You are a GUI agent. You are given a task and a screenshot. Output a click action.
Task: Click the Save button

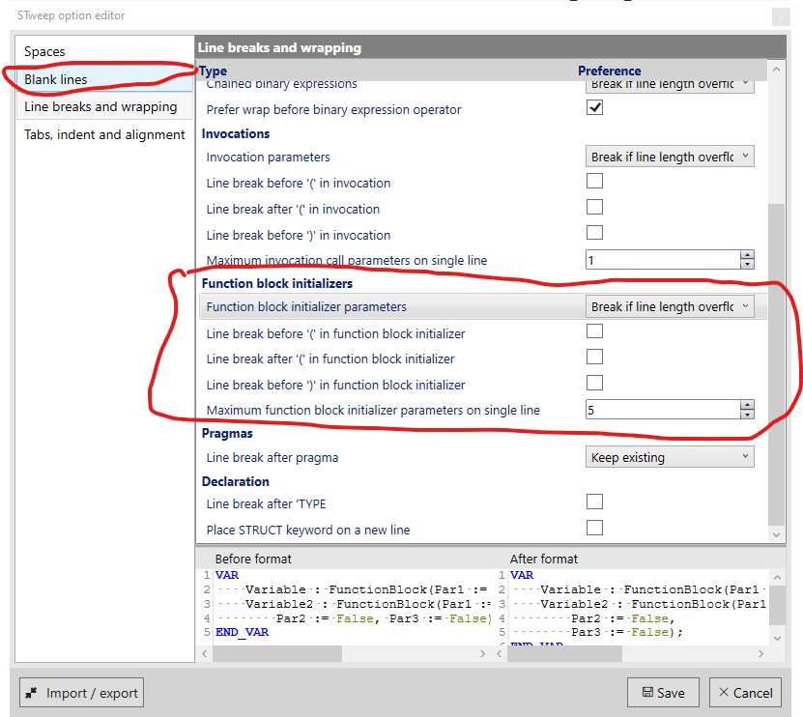click(663, 692)
